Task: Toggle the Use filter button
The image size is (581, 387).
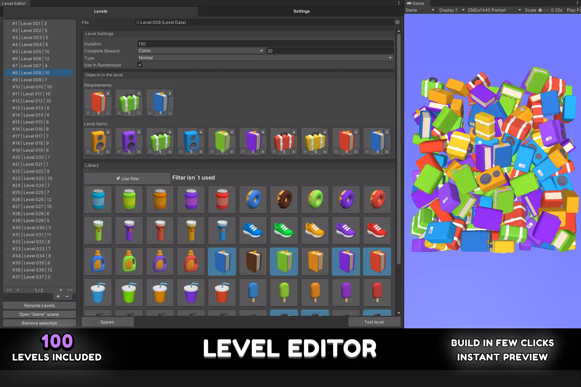Action: point(127,179)
